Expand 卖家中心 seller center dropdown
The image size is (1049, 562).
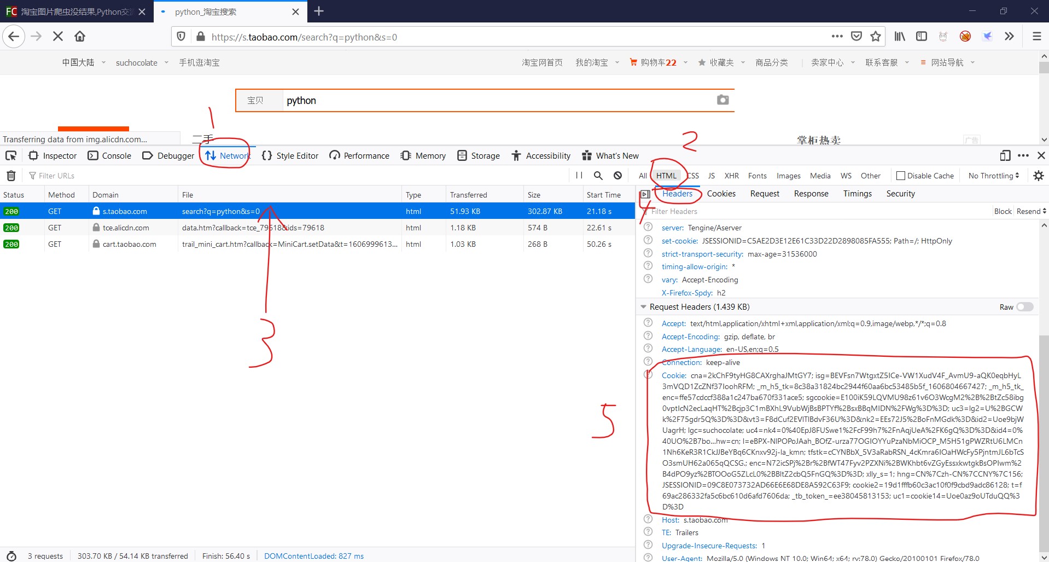click(x=833, y=62)
